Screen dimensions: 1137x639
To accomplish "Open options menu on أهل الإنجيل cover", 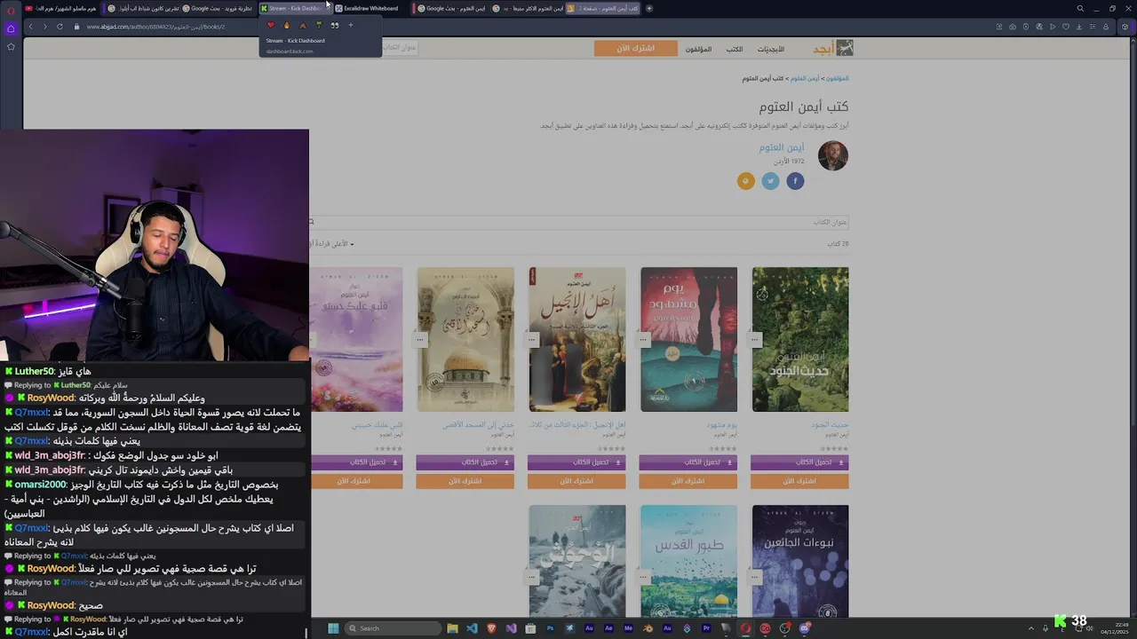I will (531, 339).
